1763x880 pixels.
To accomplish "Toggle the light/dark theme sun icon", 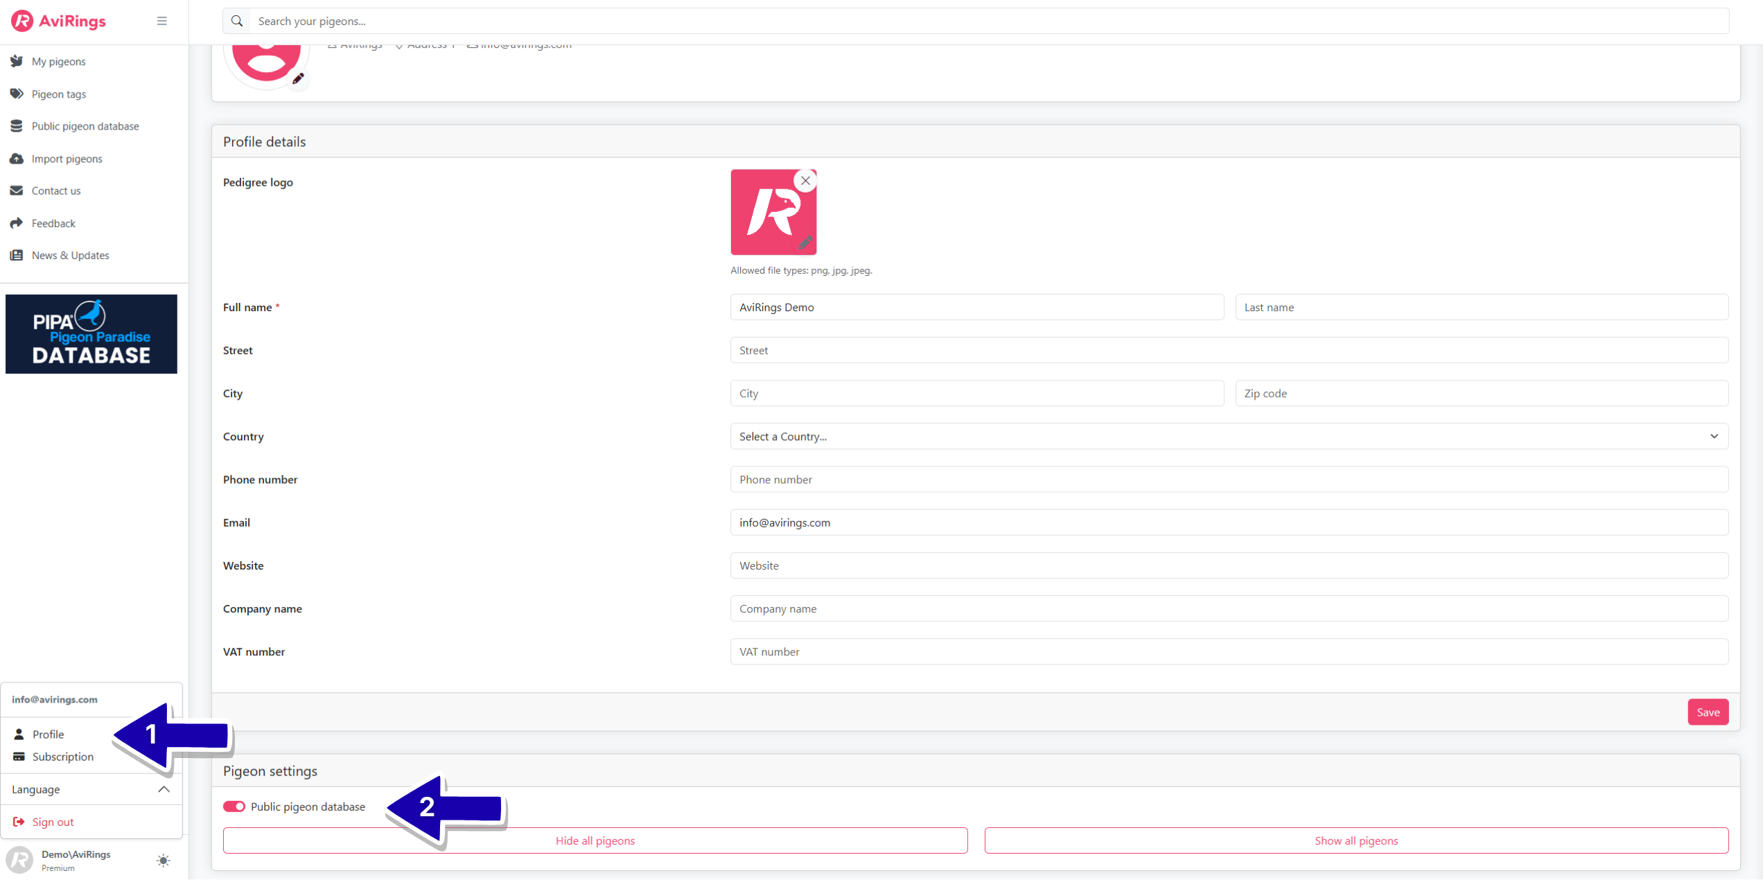I will [164, 861].
